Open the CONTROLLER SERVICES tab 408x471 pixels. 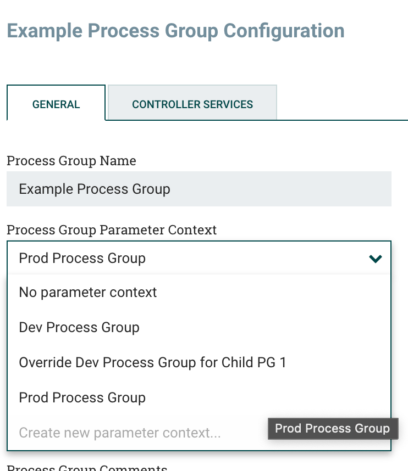point(192,104)
